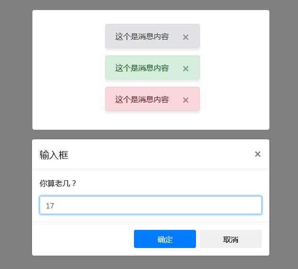Close the gray message alert

pyautogui.click(x=186, y=37)
